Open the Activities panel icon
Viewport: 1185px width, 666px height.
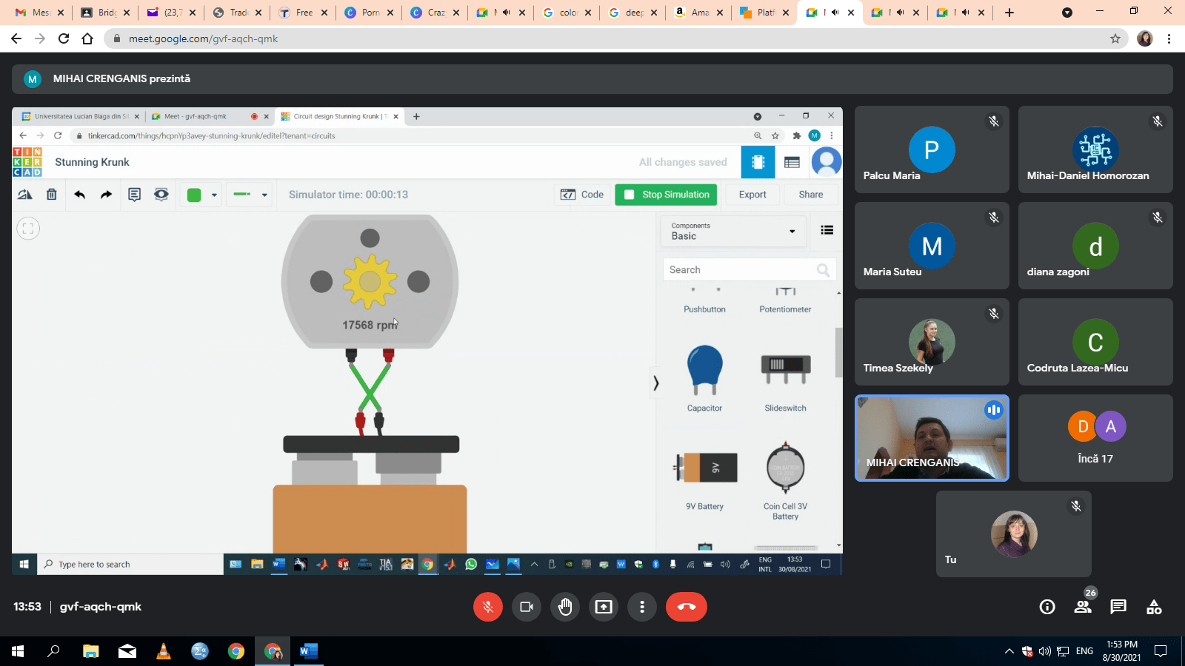tap(1154, 607)
